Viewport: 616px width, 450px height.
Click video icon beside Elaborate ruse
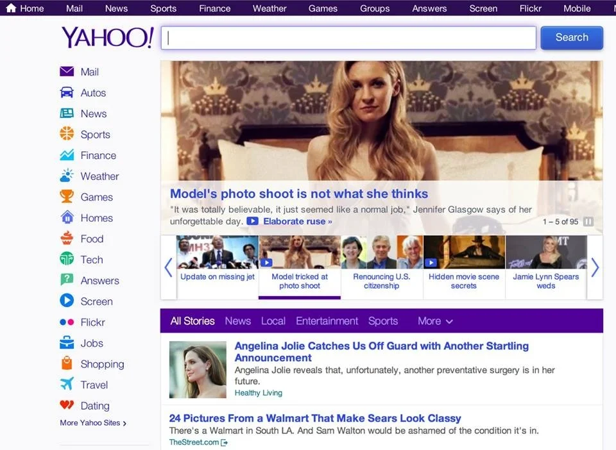click(253, 221)
